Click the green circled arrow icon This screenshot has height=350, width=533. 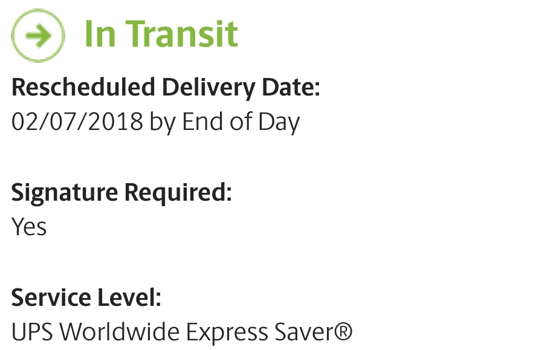click(x=38, y=36)
